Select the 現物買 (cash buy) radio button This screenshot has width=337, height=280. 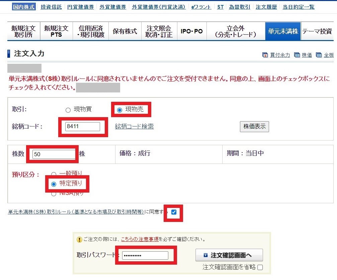(68, 110)
